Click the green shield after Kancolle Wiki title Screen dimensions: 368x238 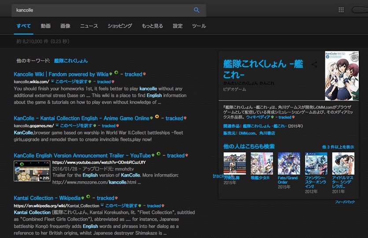pos(111,74)
